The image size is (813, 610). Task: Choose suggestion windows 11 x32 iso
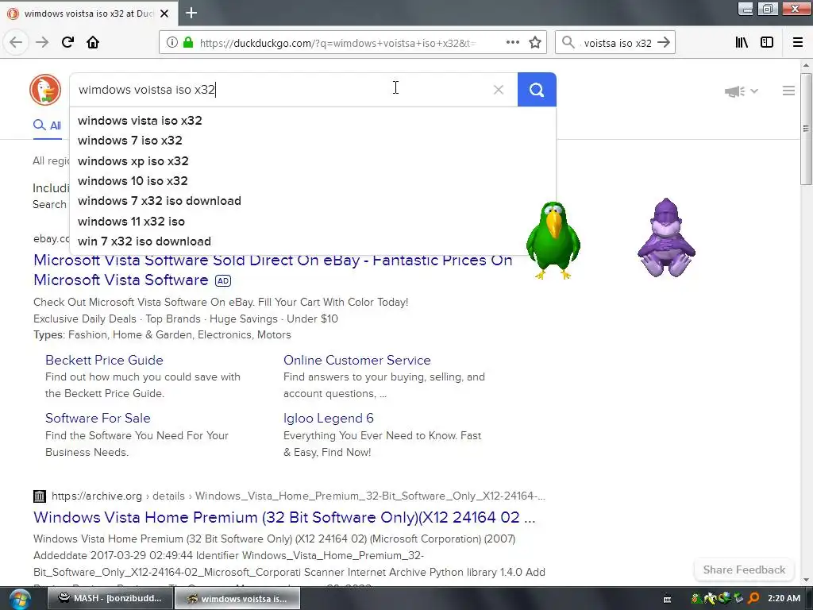pos(312,222)
